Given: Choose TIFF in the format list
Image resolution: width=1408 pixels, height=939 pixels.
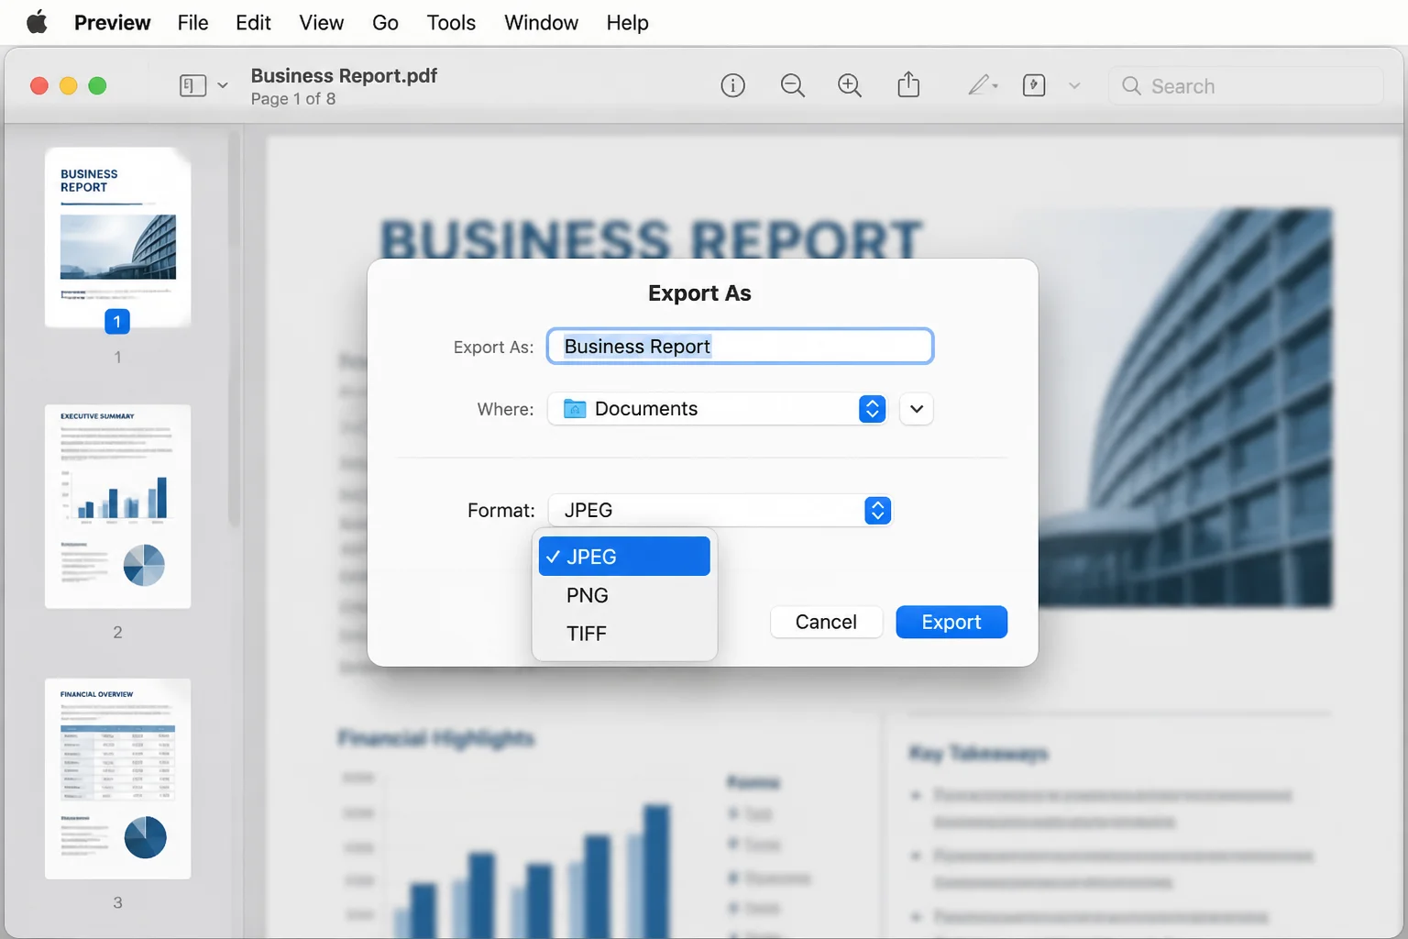Looking at the screenshot, I should [624, 634].
